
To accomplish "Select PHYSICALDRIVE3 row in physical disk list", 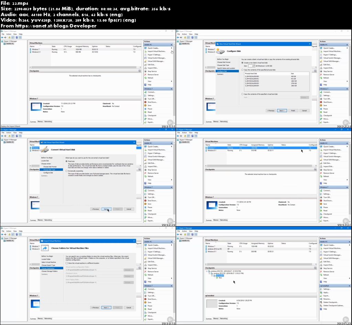I will tap(276, 83).
